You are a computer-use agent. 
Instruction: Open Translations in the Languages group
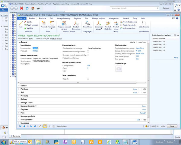click(x=87, y=24)
